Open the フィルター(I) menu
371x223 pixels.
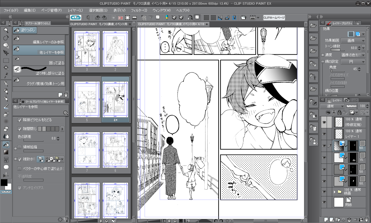coord(139,10)
